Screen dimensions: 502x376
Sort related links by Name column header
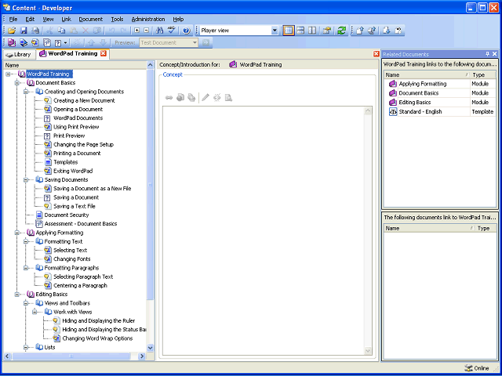point(427,75)
